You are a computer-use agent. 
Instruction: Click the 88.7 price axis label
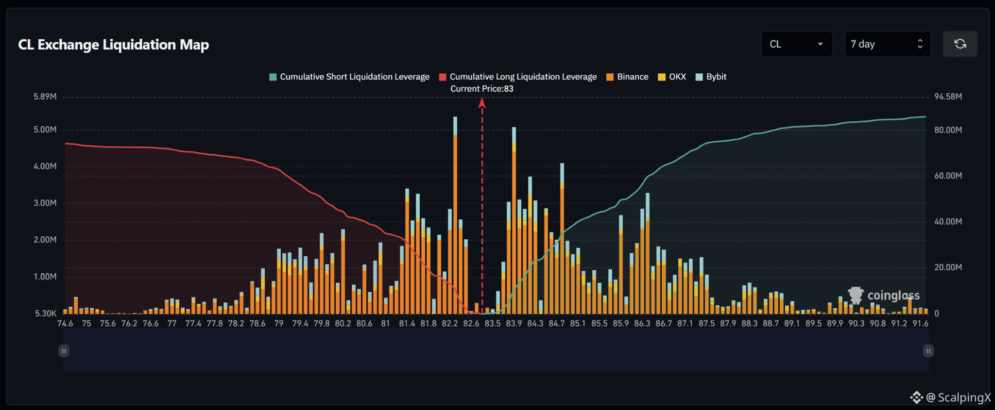(771, 324)
